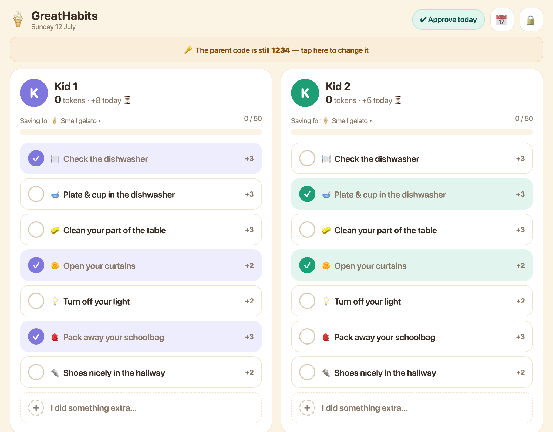Screen dimensions: 553x432
Task: Click the GreatHabits ice cream logo
Action: (18, 19)
